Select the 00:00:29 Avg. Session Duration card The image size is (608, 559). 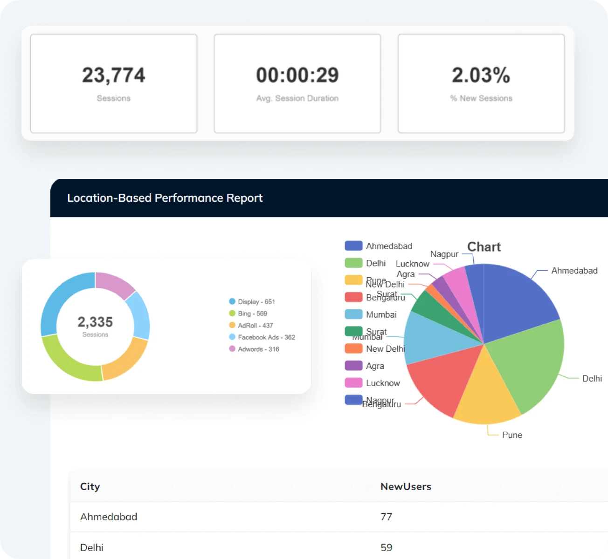tap(297, 83)
